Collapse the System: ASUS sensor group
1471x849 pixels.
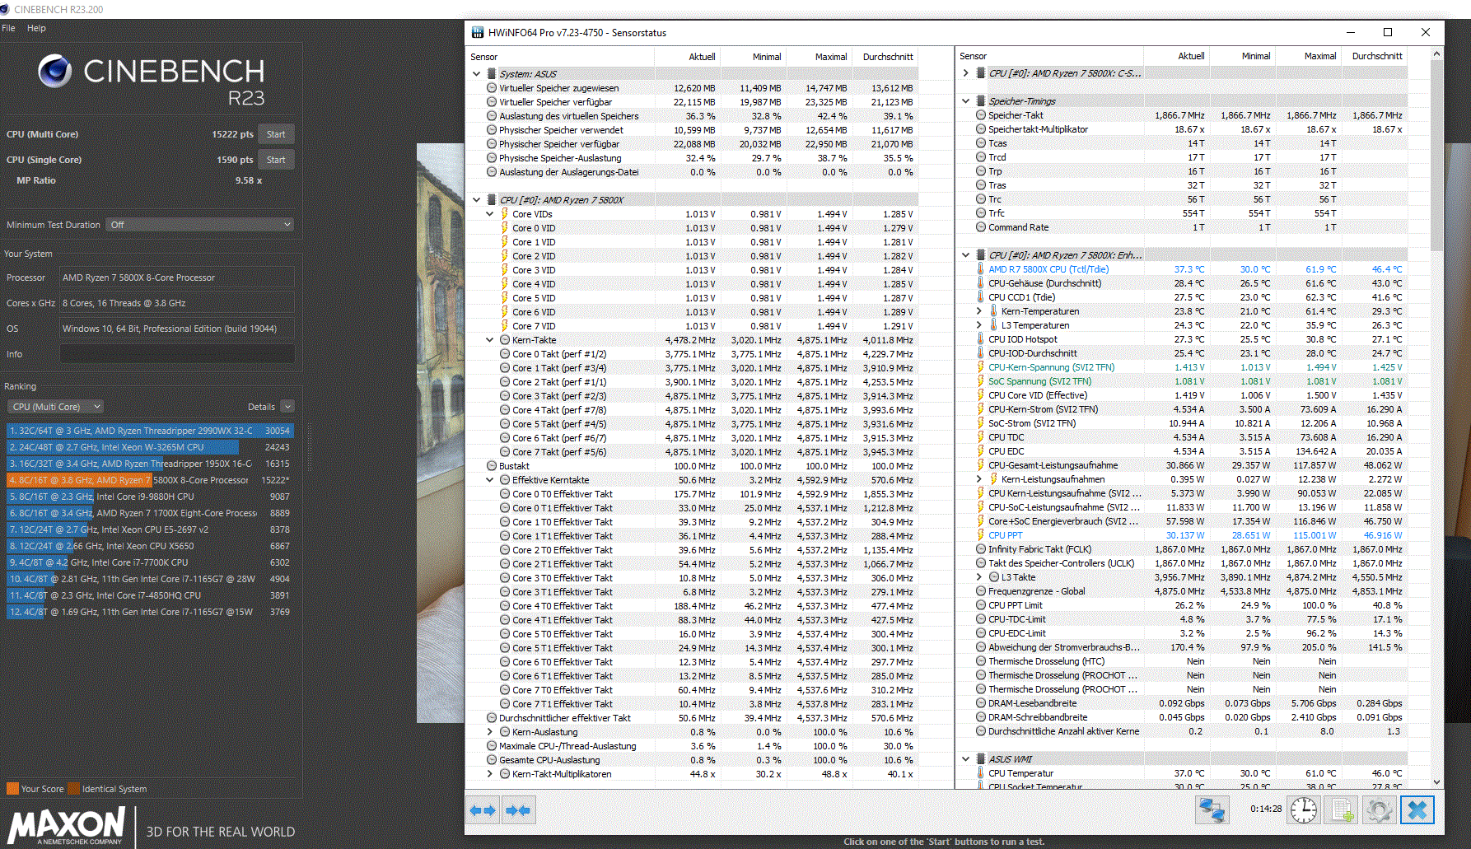pyautogui.click(x=477, y=73)
